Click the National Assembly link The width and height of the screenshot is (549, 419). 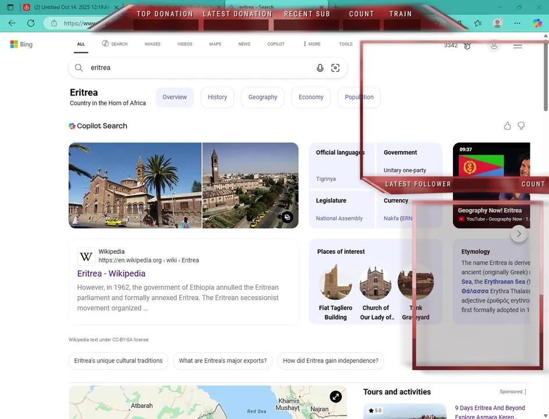pos(339,218)
